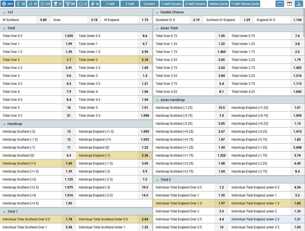Collapse all markets with the upload-arrow icon
305x231 pixels.
[x=299, y=4]
